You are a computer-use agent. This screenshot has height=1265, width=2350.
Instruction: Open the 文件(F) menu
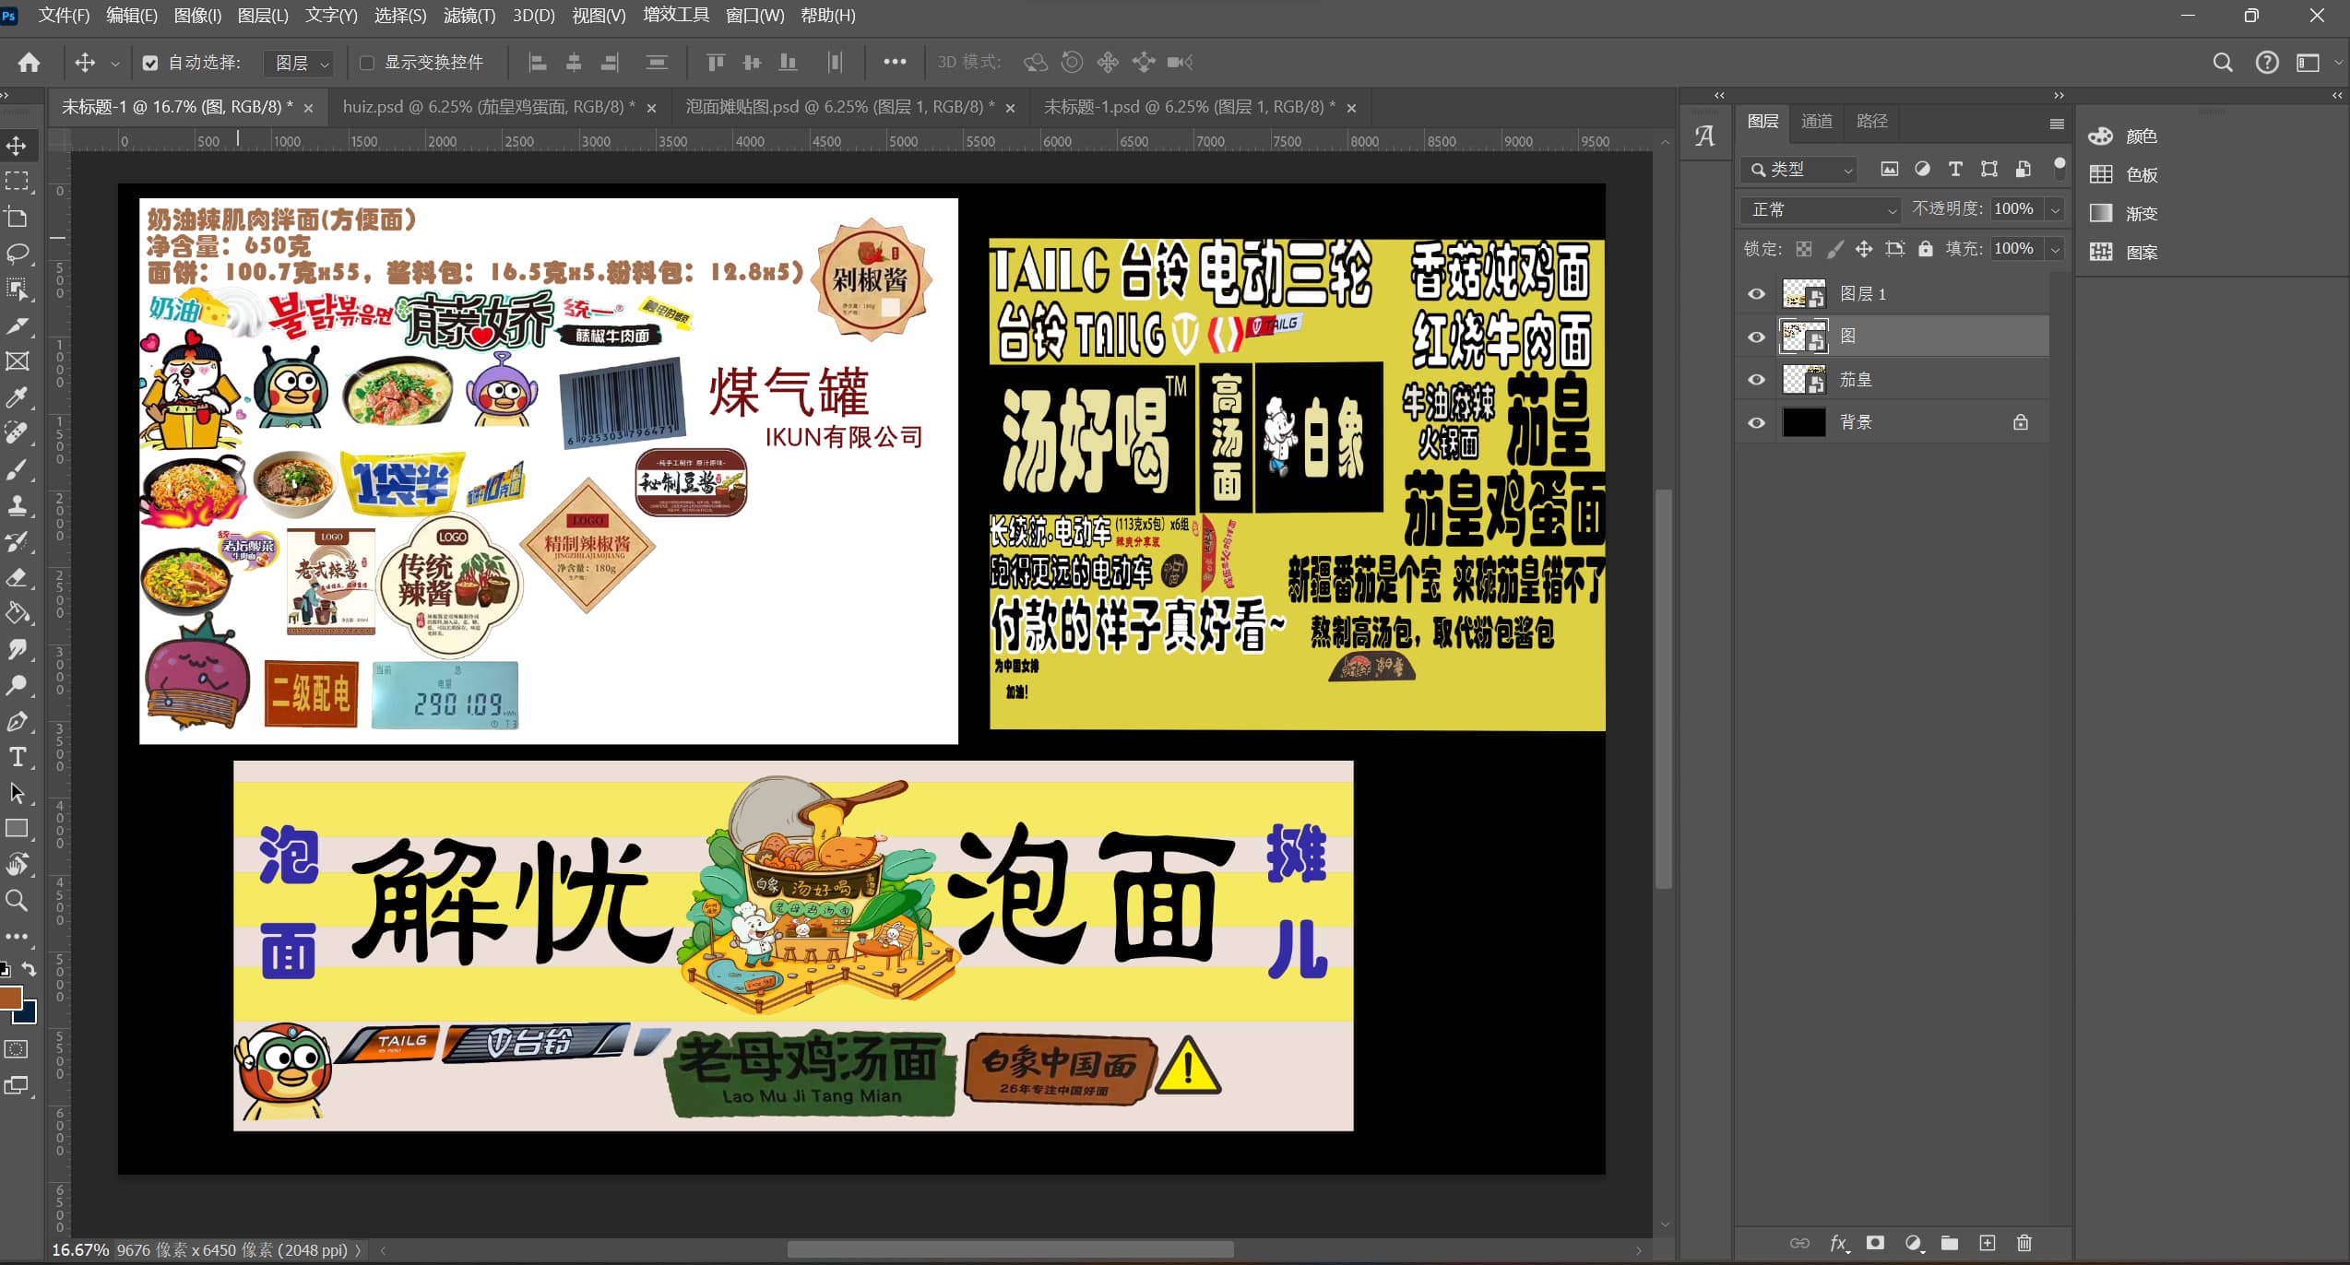(64, 15)
